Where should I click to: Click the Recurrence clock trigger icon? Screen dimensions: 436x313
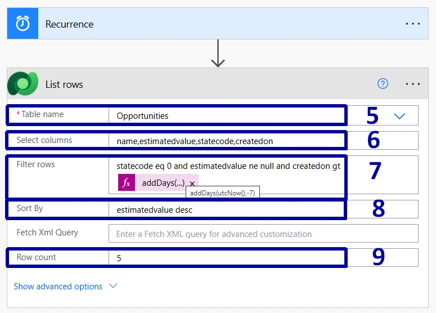23,24
